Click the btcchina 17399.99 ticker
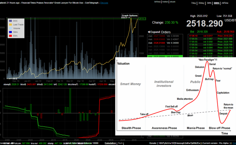236x145 pixels. [78, 84]
